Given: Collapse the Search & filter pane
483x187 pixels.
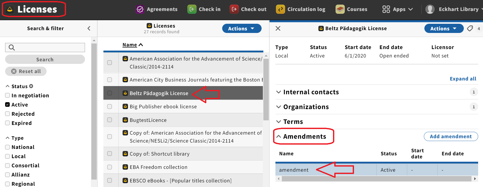Looking at the screenshot, I should 89,28.
